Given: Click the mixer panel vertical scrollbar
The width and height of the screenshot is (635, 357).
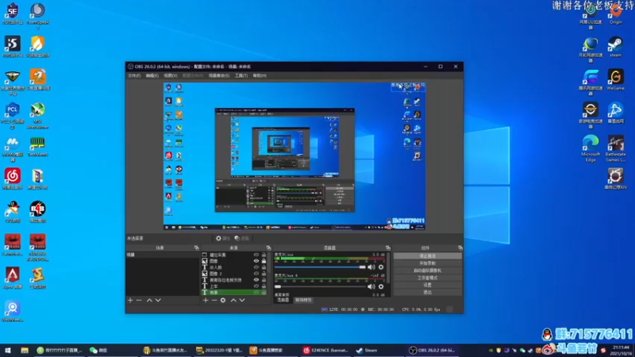Looking at the screenshot, I should click(388, 267).
